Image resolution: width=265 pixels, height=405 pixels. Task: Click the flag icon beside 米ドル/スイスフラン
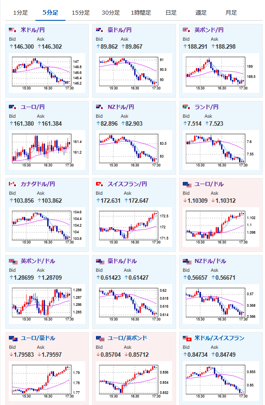pyautogui.click(x=187, y=338)
